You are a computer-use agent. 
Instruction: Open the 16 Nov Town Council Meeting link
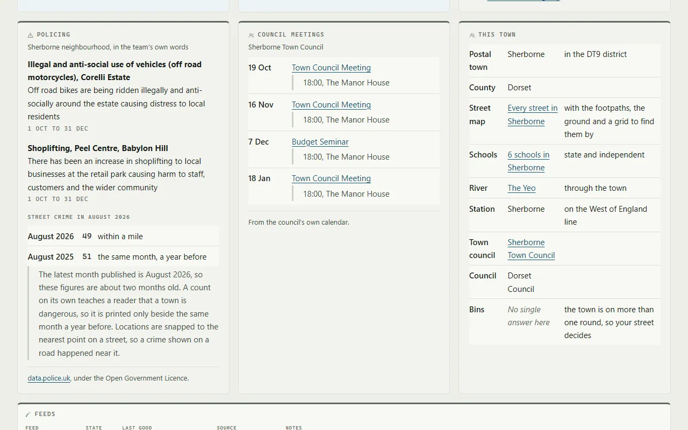pyautogui.click(x=331, y=105)
